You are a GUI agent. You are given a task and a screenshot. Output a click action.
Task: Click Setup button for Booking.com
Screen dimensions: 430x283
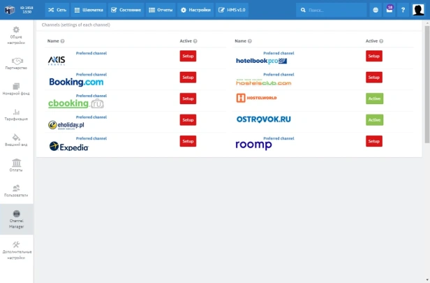(188, 78)
